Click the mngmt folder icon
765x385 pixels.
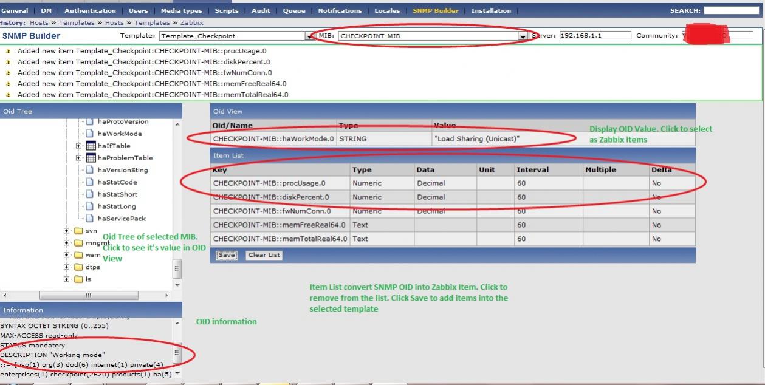[78, 243]
